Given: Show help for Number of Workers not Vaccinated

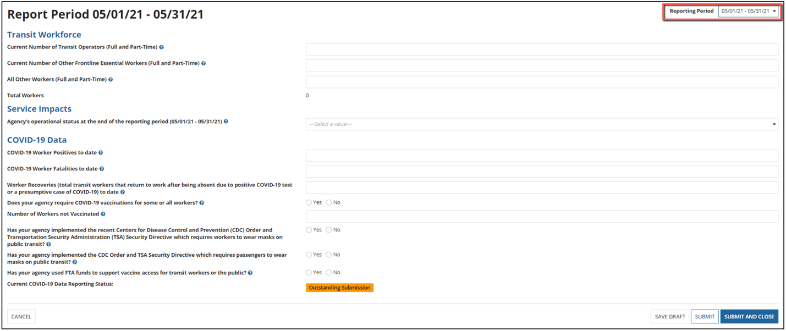Looking at the screenshot, I should (103, 214).
